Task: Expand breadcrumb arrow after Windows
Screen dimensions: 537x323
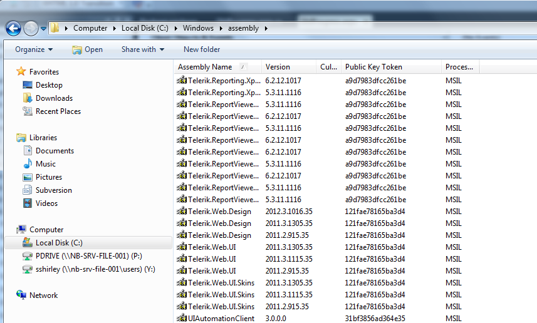Action: click(x=221, y=28)
